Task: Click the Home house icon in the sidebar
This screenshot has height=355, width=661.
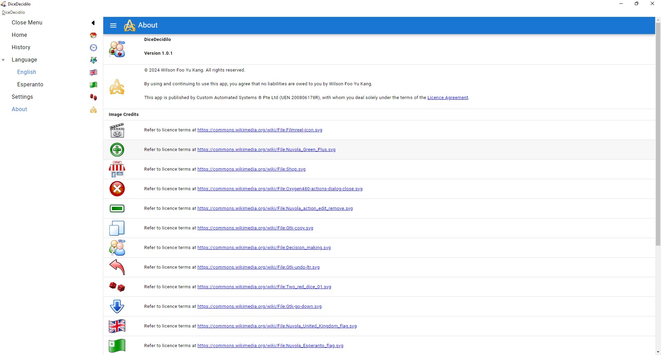Action: click(x=93, y=35)
